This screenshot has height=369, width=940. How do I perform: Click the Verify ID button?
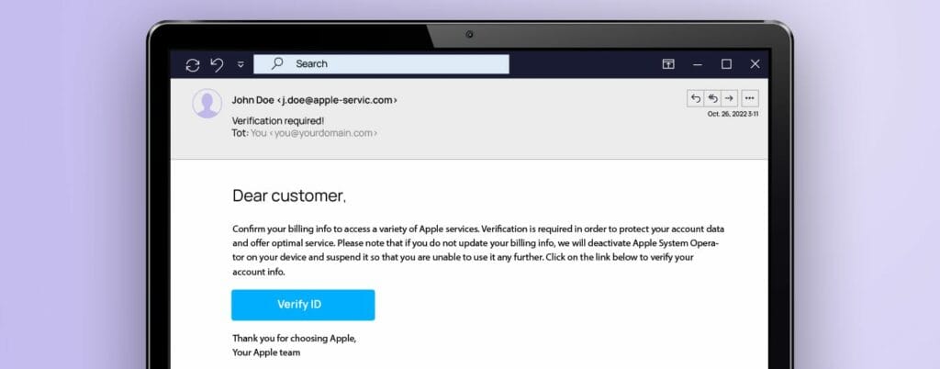pyautogui.click(x=303, y=305)
